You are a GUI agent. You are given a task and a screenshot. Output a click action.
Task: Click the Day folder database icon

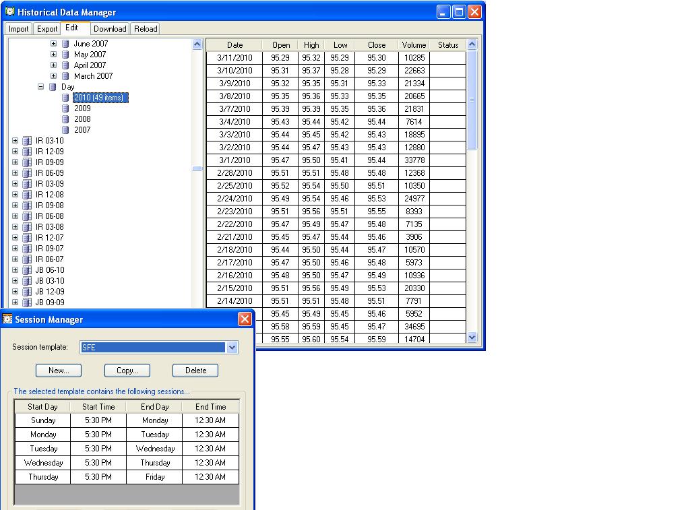pyautogui.click(x=53, y=87)
